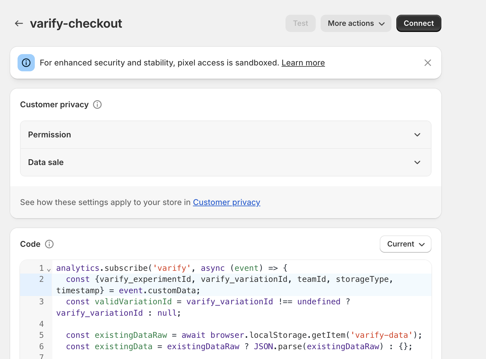Screen dimensions: 486x359
Task: Click the info icon next to Code
Action: coord(49,244)
